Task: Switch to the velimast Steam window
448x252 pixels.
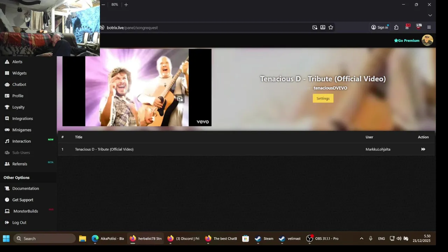Action: [290, 239]
